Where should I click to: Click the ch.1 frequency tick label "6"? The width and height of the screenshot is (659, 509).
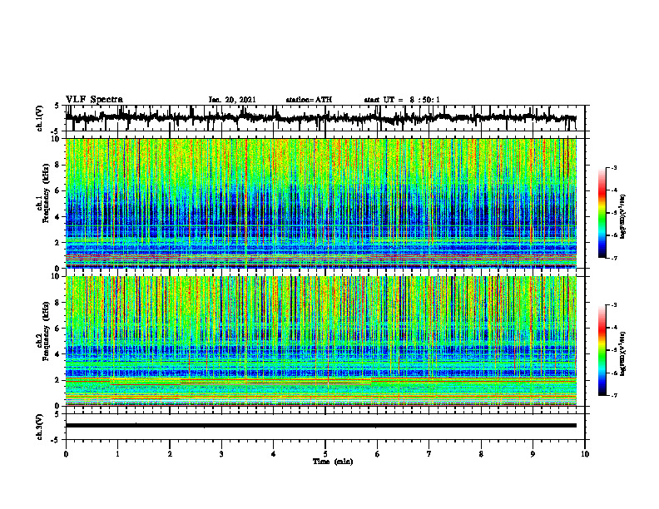[x=58, y=190]
